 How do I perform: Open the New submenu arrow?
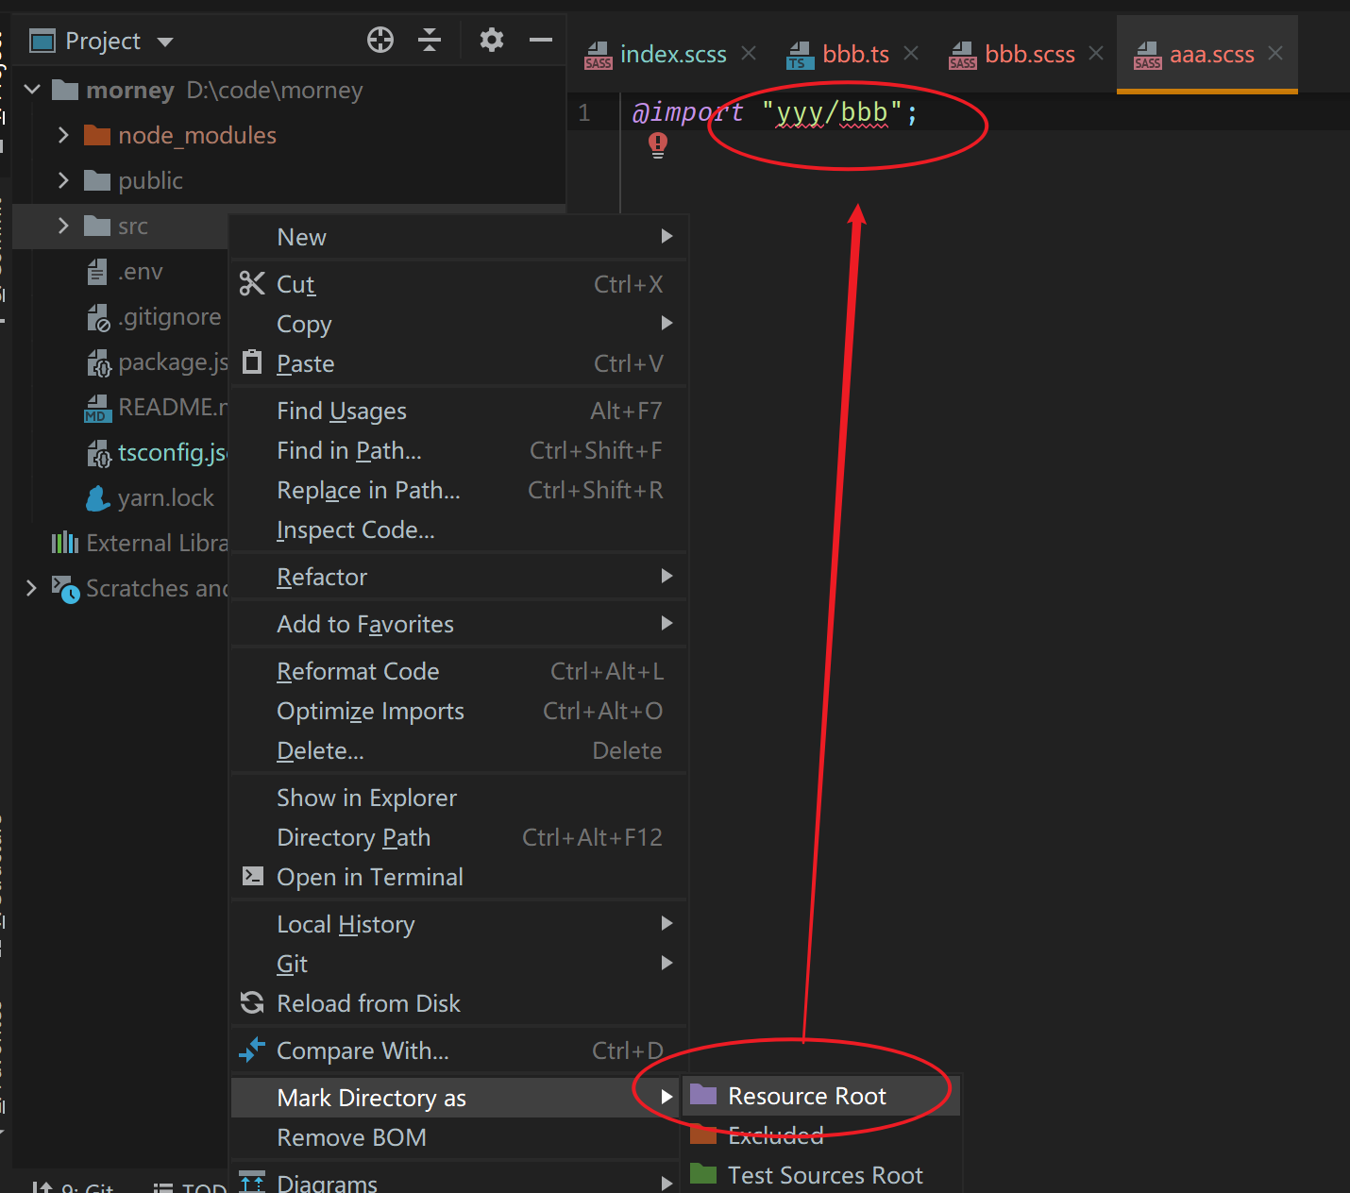coord(667,236)
